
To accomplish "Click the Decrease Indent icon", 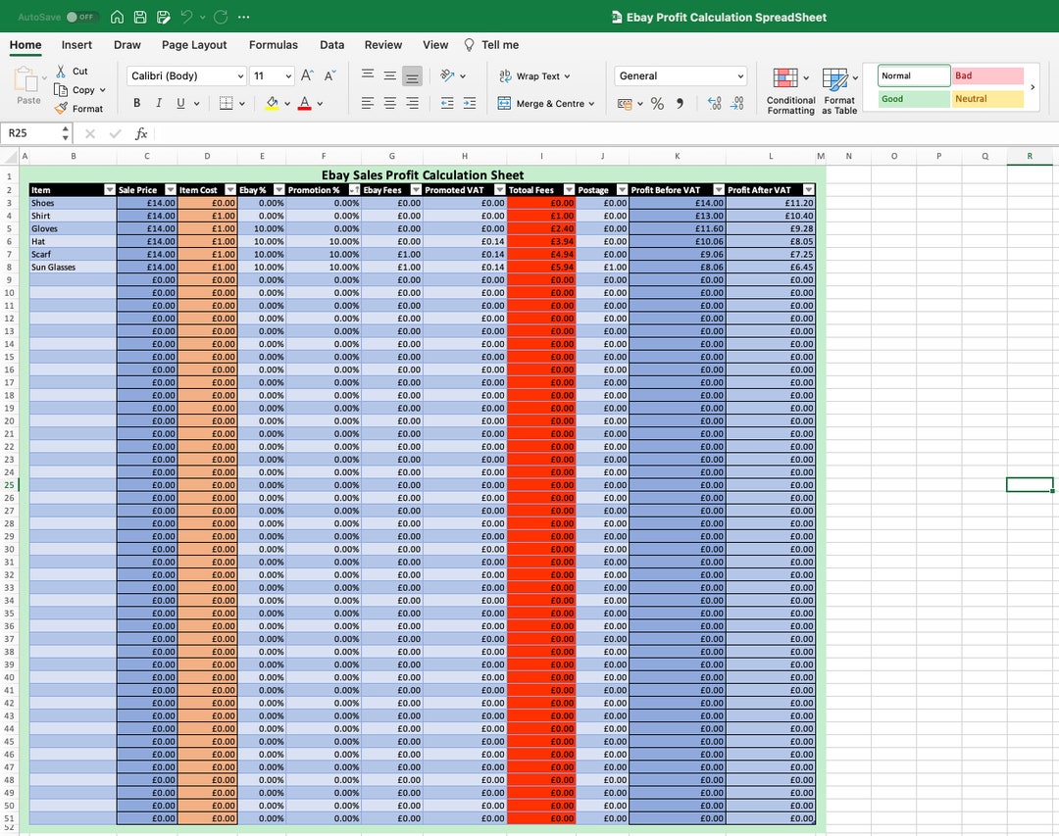I will click(x=447, y=103).
